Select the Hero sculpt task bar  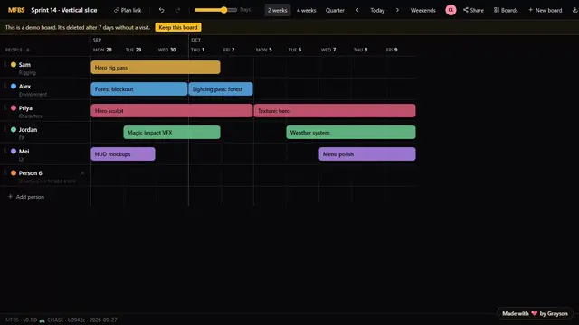[172, 110]
